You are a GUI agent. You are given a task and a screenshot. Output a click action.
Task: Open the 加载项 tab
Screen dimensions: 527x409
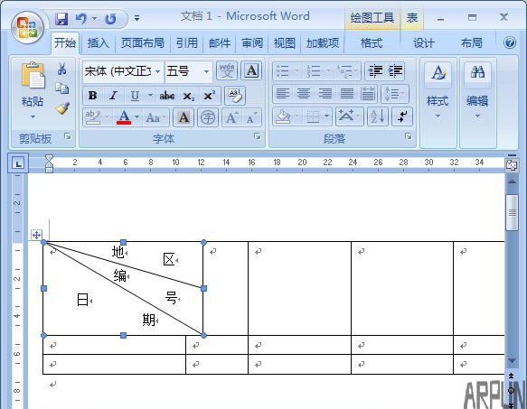tap(323, 43)
